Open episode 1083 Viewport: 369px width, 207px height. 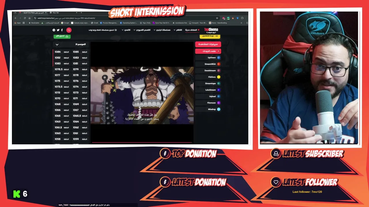[x=80, y=58]
